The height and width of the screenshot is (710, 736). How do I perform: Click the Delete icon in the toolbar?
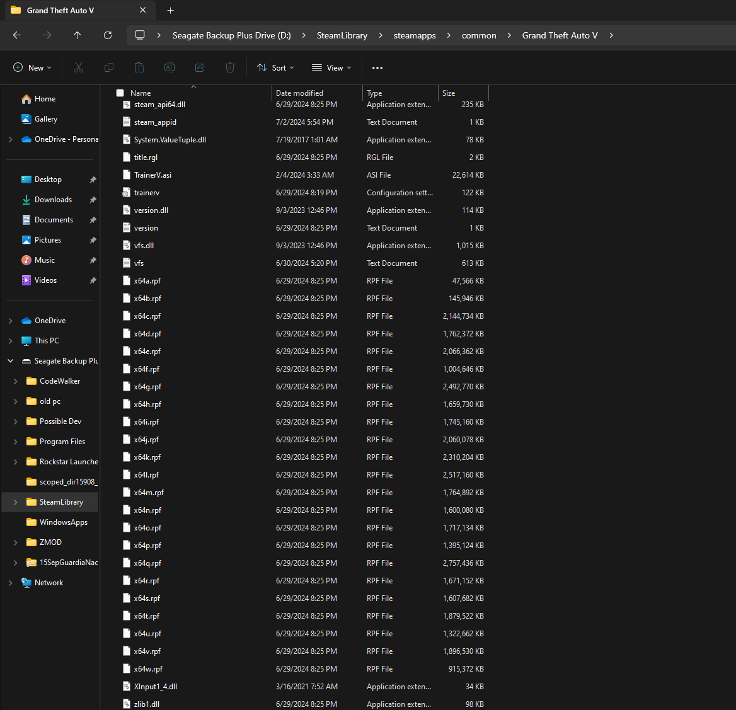pyautogui.click(x=229, y=67)
